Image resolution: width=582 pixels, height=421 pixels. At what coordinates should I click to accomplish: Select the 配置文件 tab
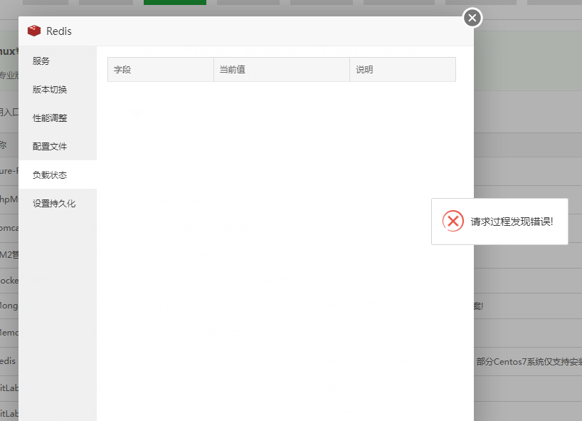click(x=58, y=147)
